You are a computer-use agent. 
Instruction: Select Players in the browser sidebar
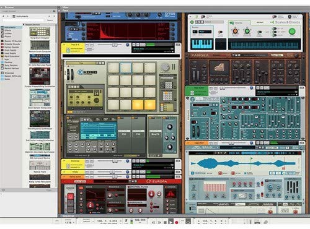pyautogui.click(x=8, y=37)
